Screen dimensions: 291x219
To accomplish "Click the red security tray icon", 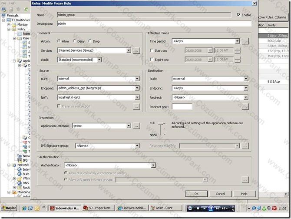I will pos(274,208).
